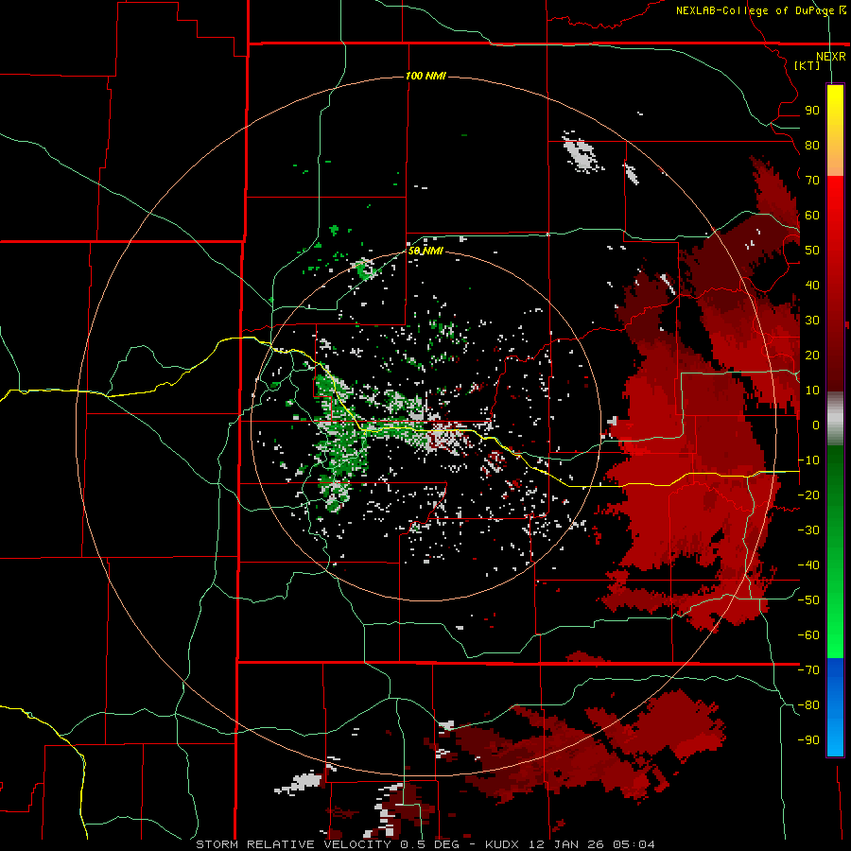Click the -50 value on velocity scale
Image resolution: width=851 pixels, height=851 pixels.
[x=808, y=600]
